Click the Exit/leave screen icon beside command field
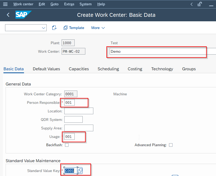This screenshot has height=176, width=216. (x=54, y=28)
